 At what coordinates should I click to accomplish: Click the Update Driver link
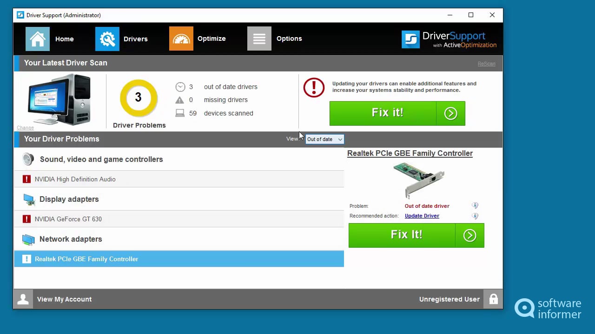click(x=422, y=216)
